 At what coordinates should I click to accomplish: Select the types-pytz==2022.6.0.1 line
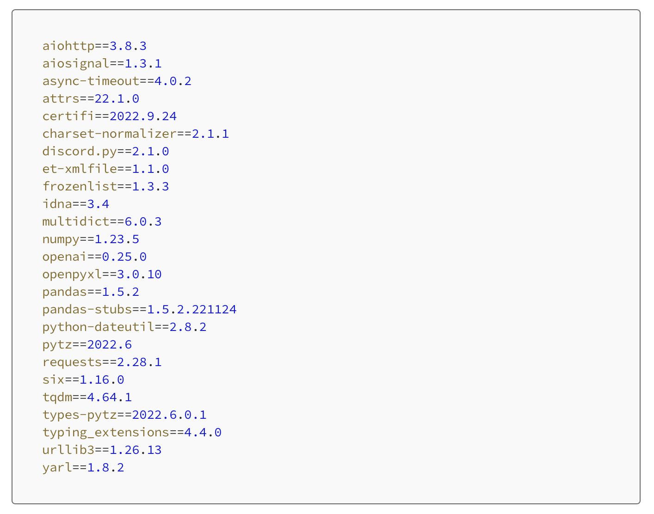[124, 415]
